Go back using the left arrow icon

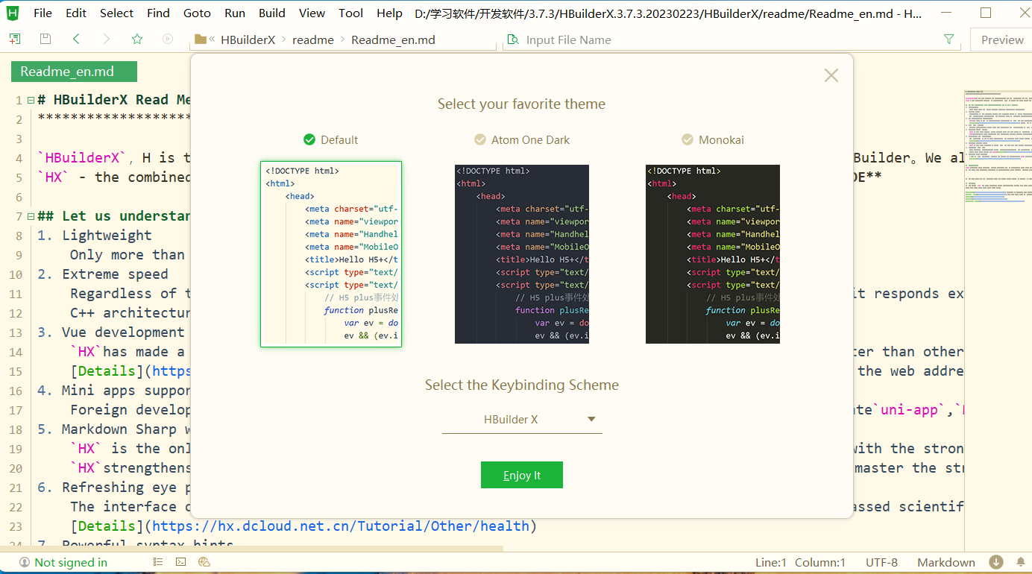point(76,39)
